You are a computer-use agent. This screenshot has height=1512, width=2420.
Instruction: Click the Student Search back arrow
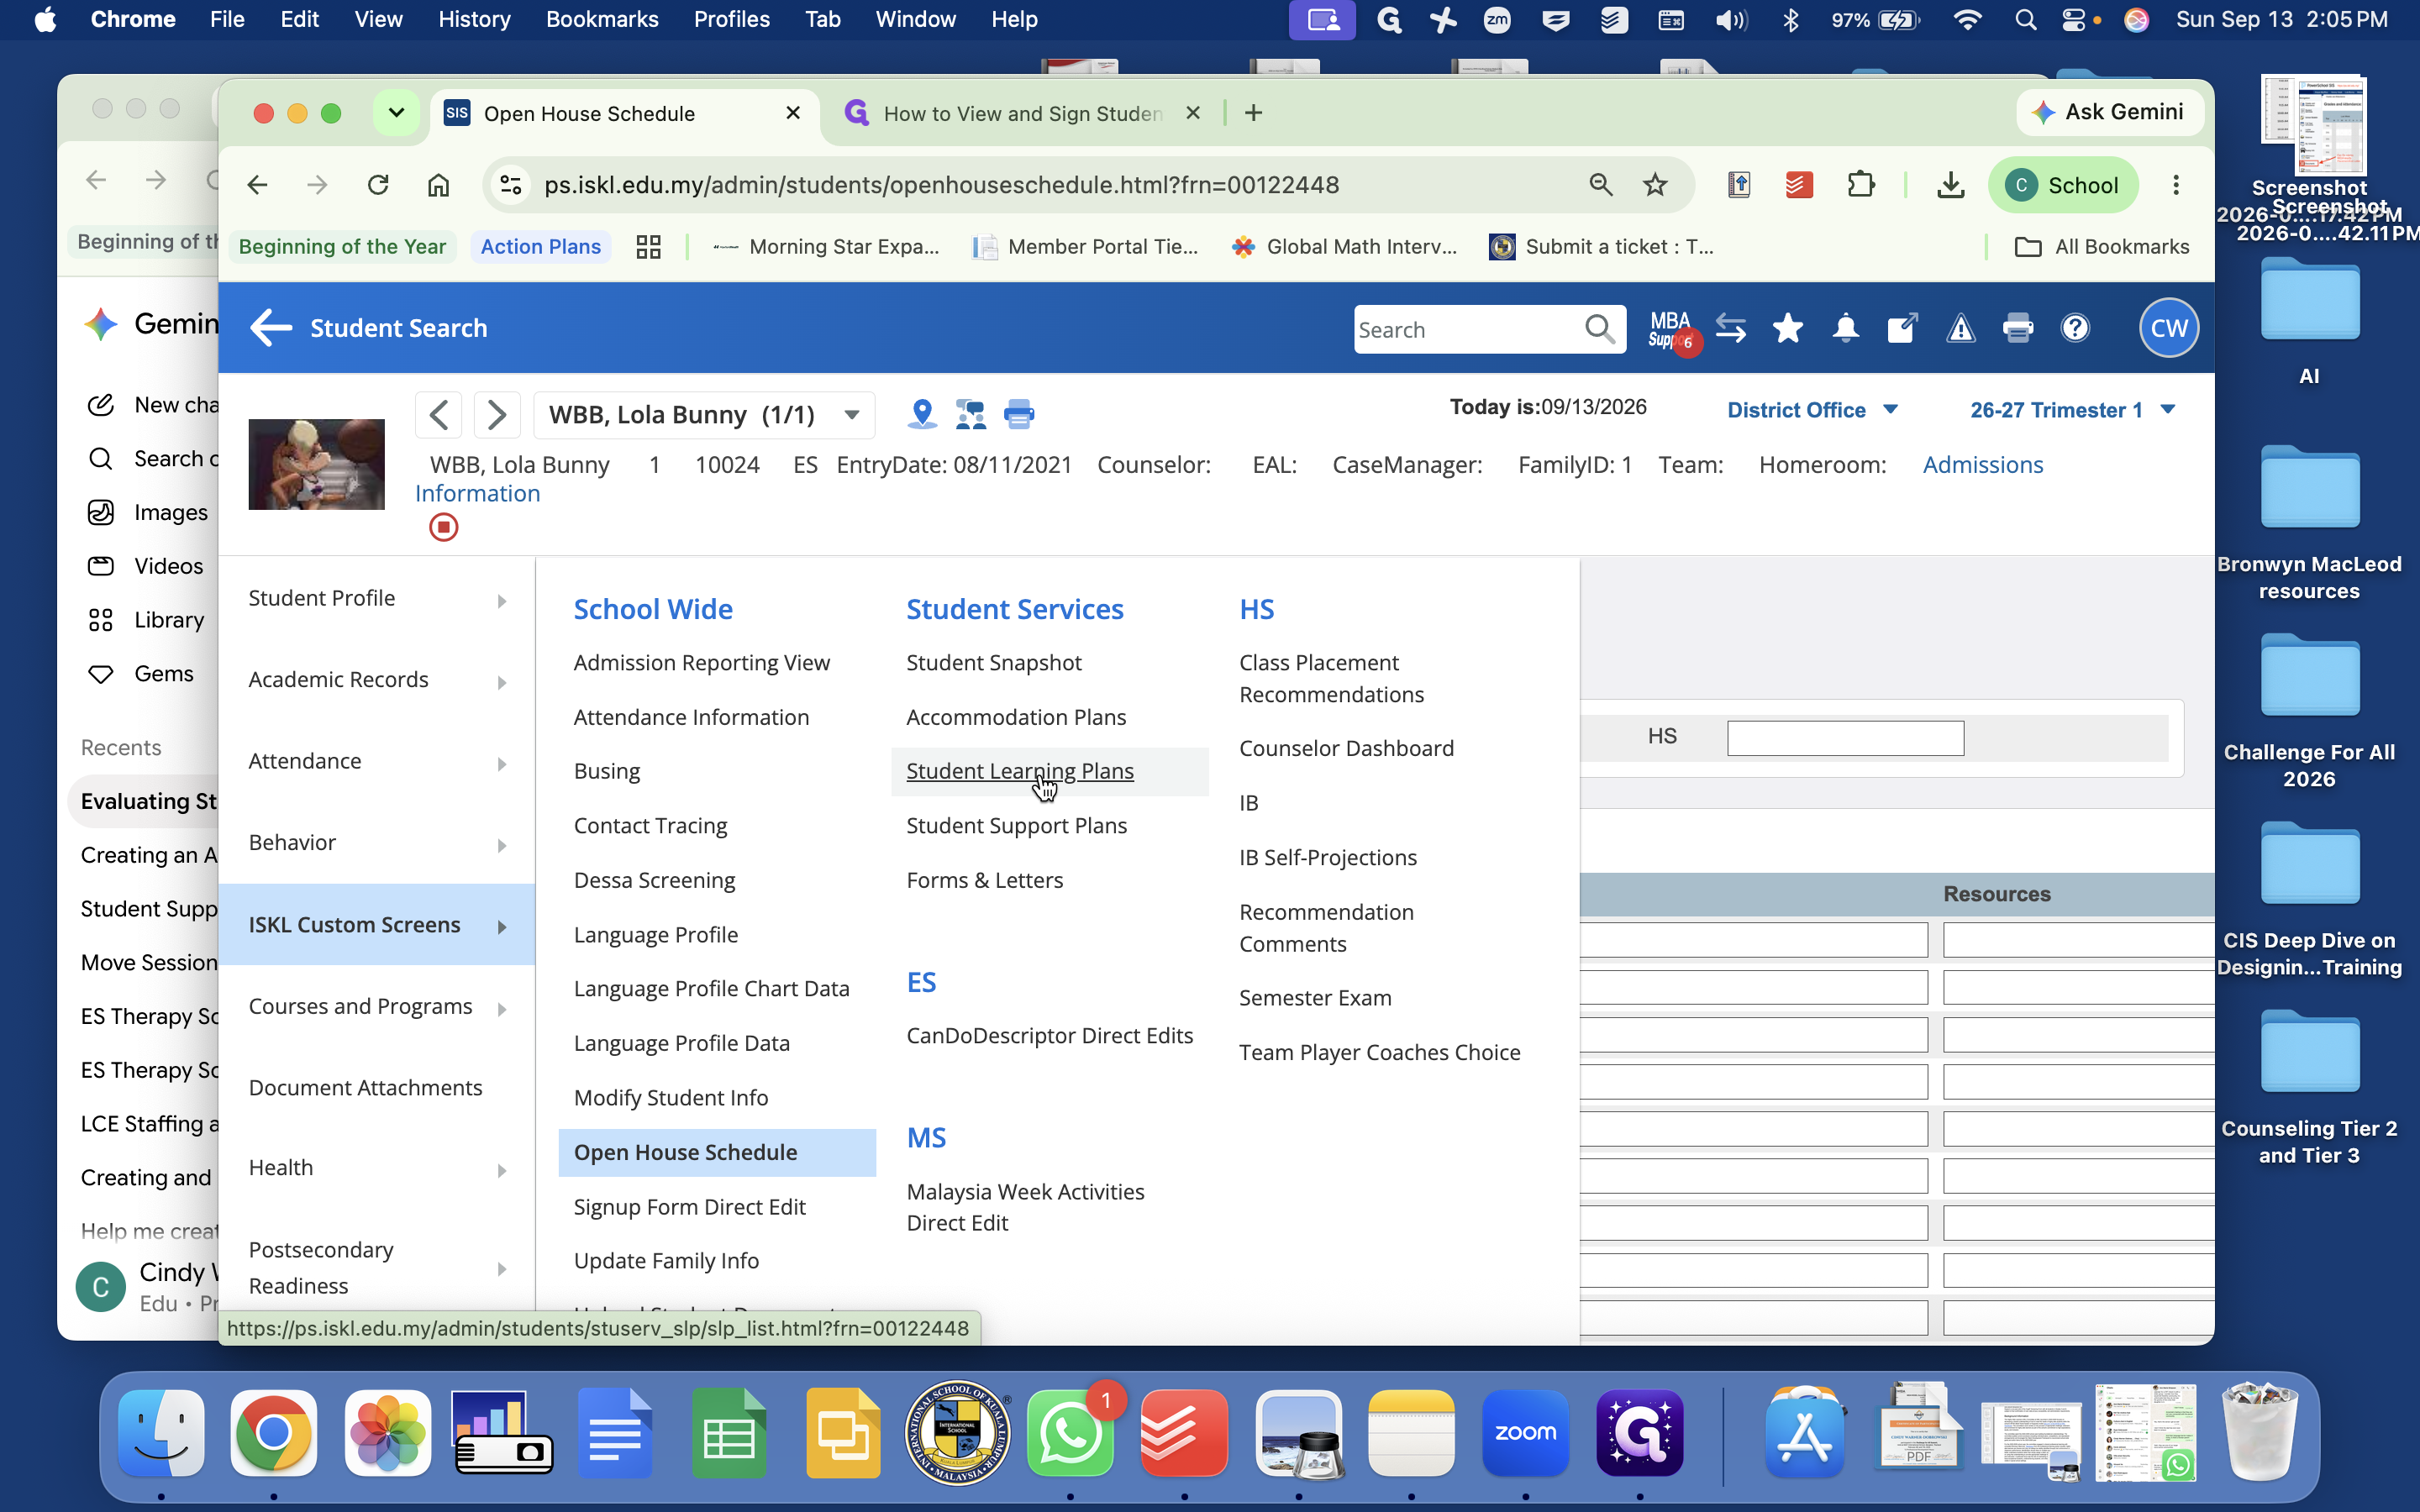[270, 328]
